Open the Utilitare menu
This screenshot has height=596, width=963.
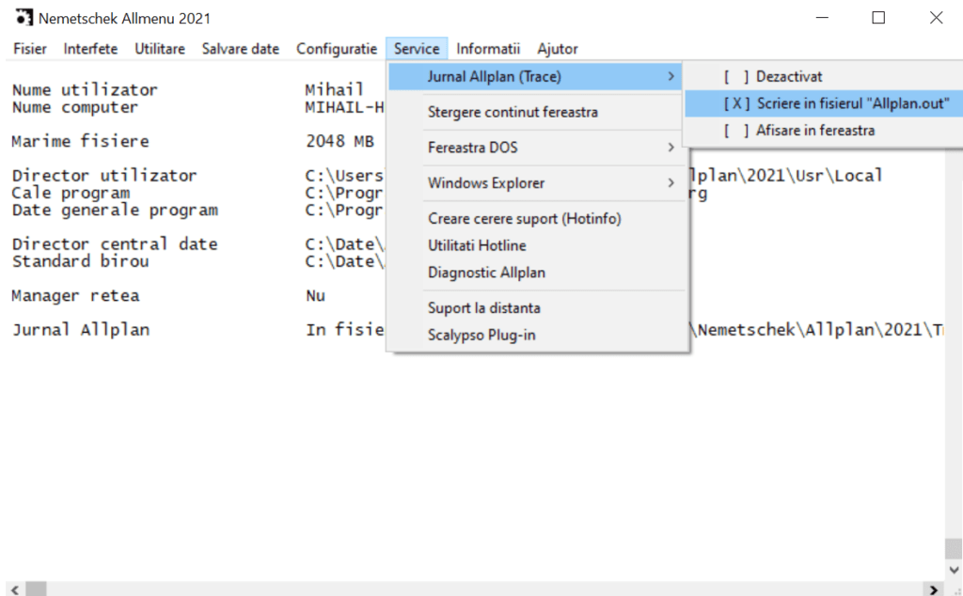(160, 49)
